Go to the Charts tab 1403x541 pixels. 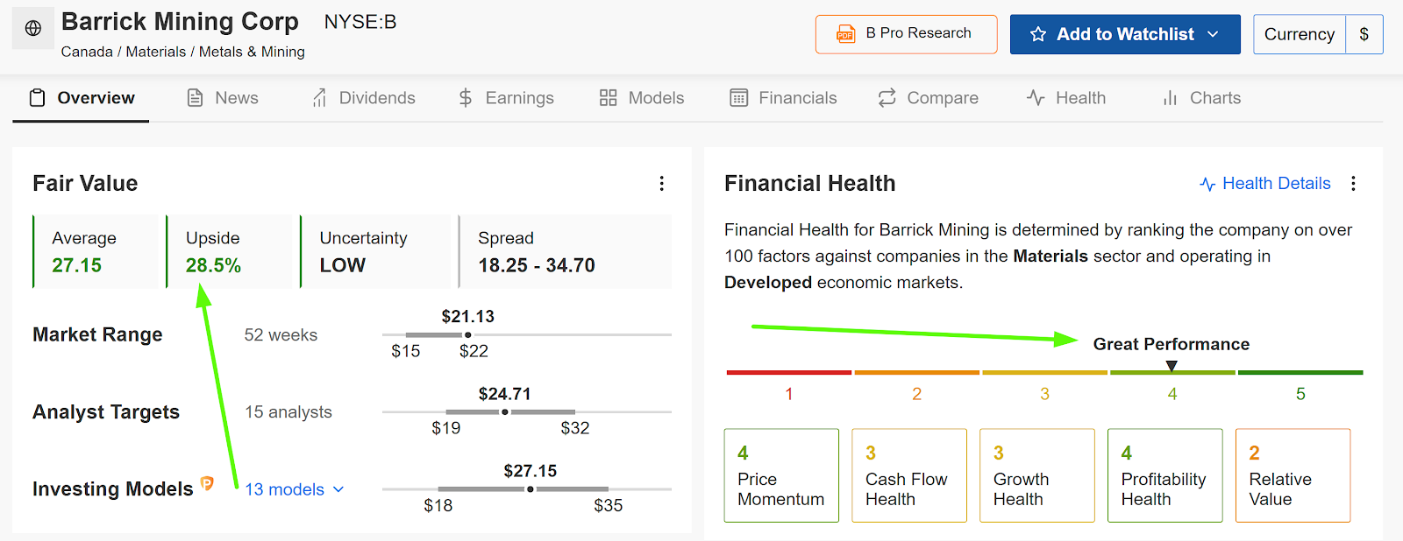click(x=1201, y=98)
